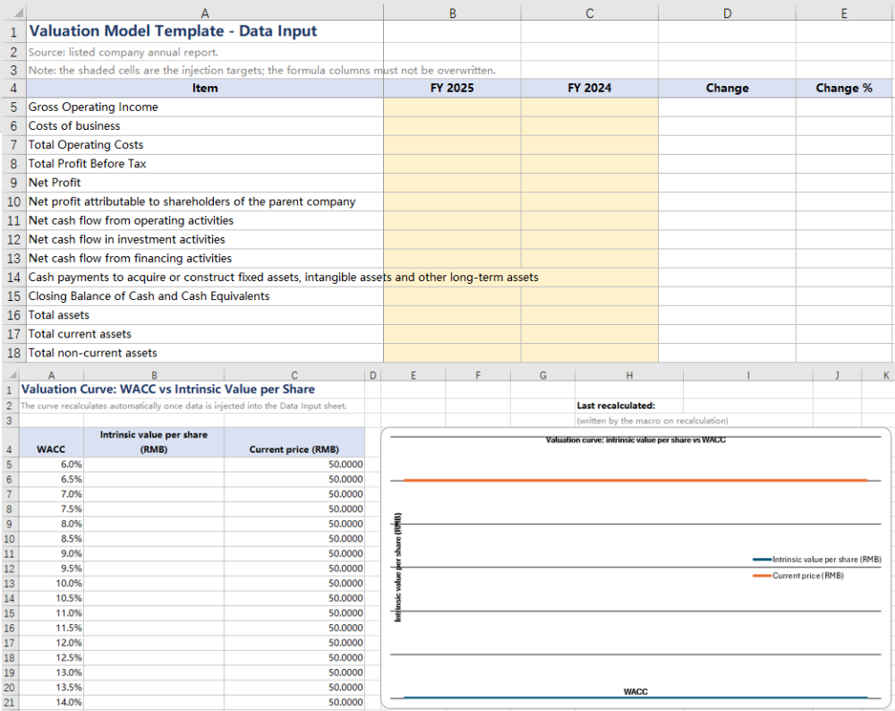Click the 'WACC' table header cell
The width and height of the screenshot is (895, 711).
51,442
